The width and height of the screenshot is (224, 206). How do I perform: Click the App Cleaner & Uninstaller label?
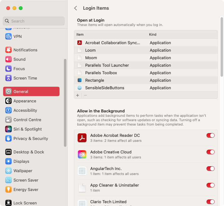pos(115,185)
